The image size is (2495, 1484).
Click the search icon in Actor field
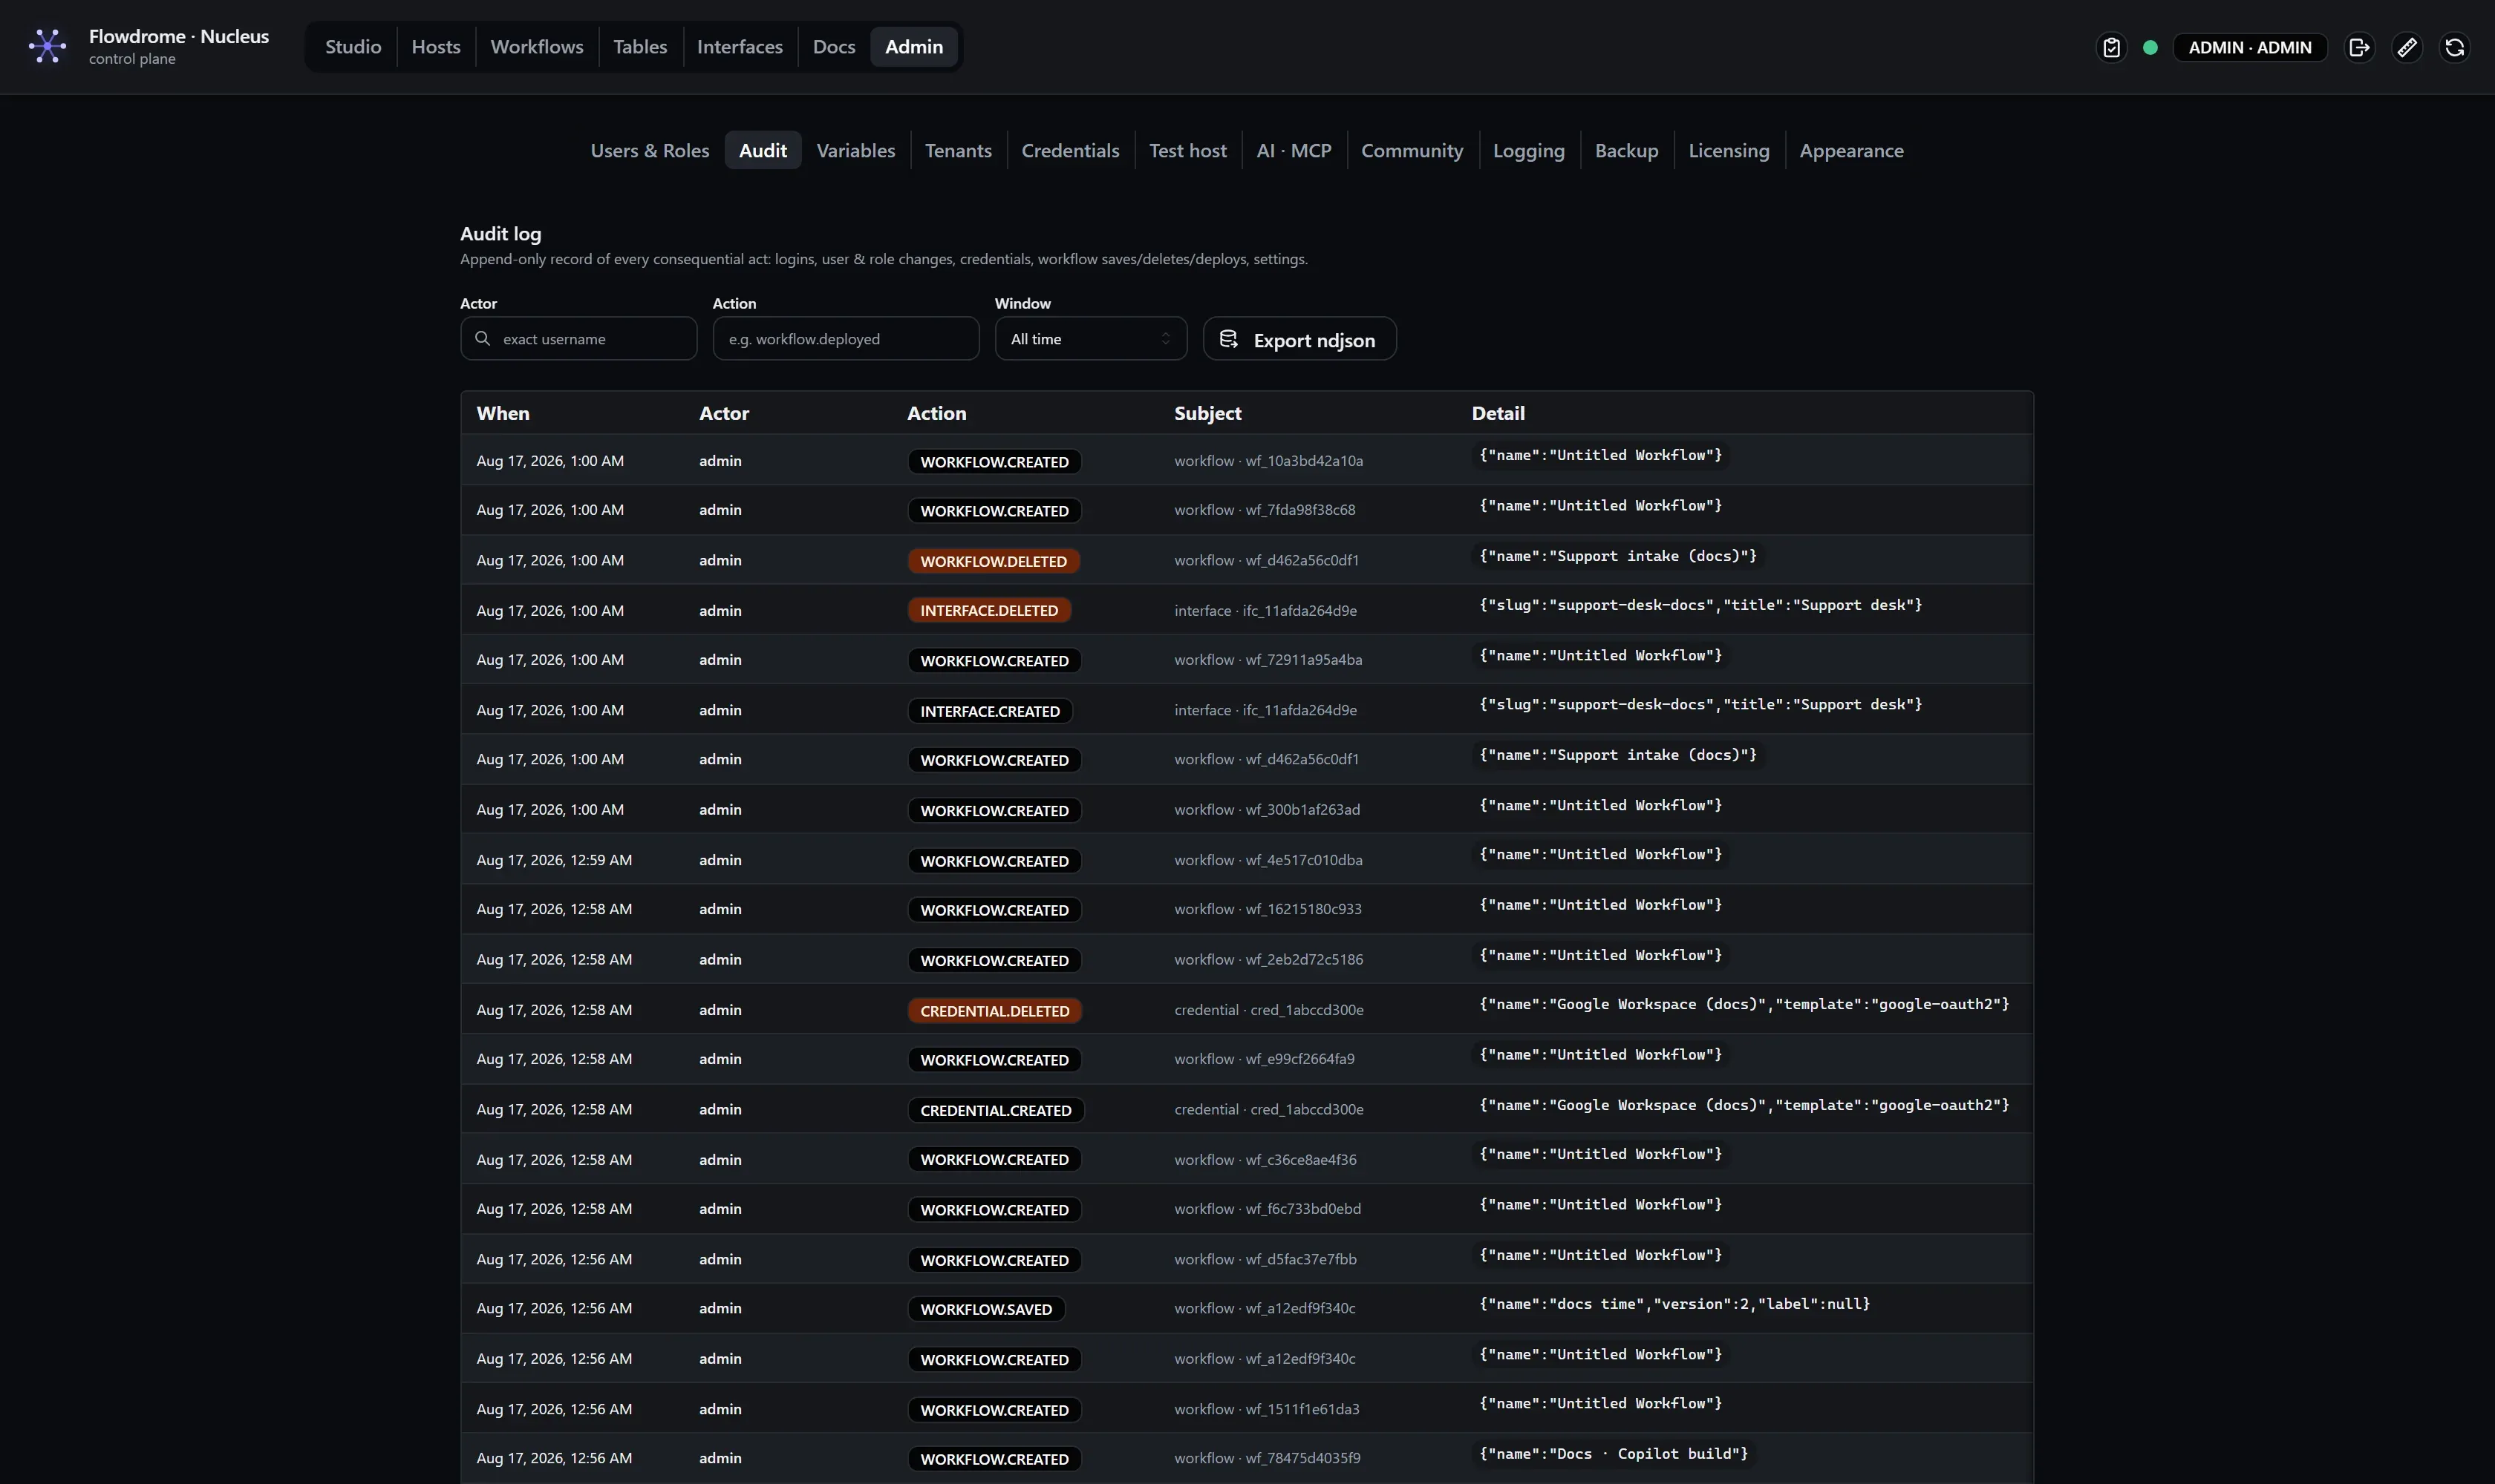483,339
